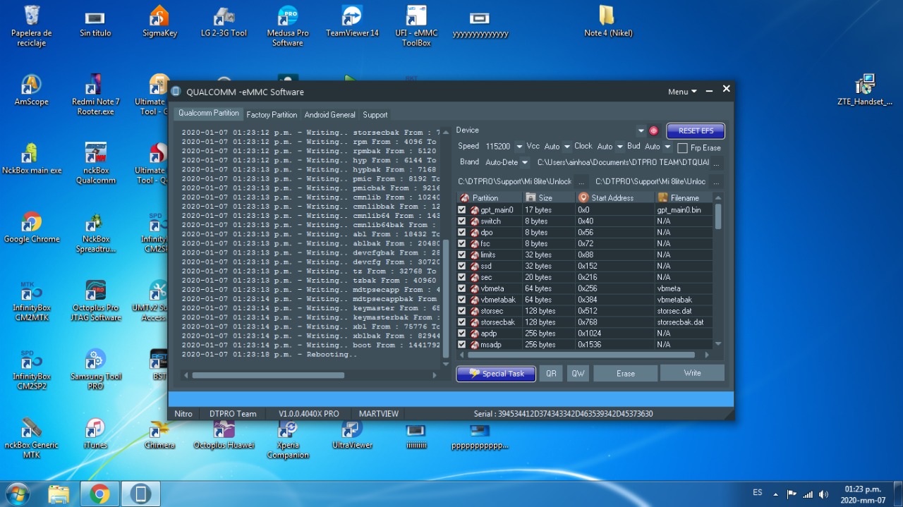Expand the Vcc Auto dropdown
This screenshot has height=507, width=903.
(x=567, y=147)
